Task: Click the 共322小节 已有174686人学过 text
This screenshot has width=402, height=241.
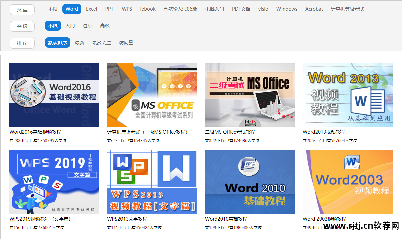Action: pos(232,141)
